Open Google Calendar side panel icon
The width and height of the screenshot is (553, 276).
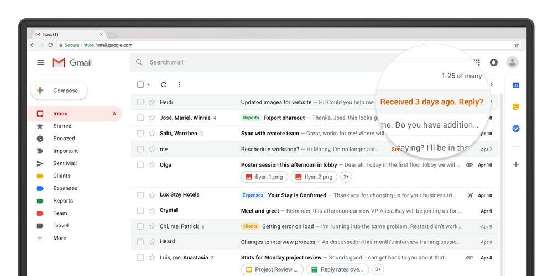(x=515, y=85)
